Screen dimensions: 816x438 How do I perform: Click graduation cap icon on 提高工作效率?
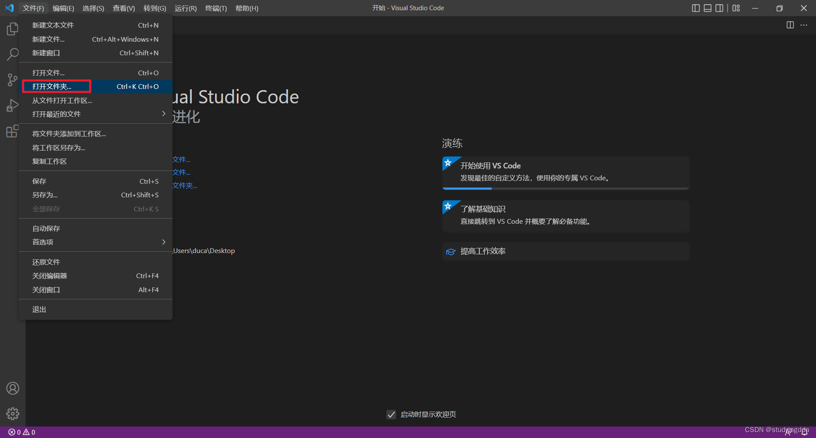click(x=451, y=252)
